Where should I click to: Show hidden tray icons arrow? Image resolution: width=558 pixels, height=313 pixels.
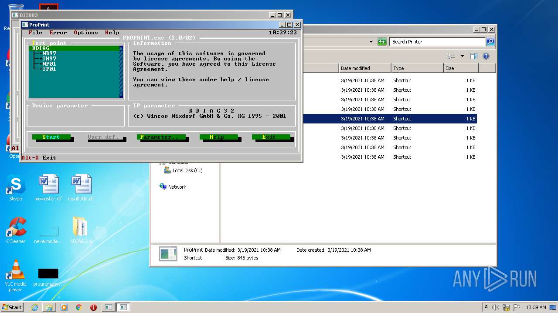click(486, 307)
